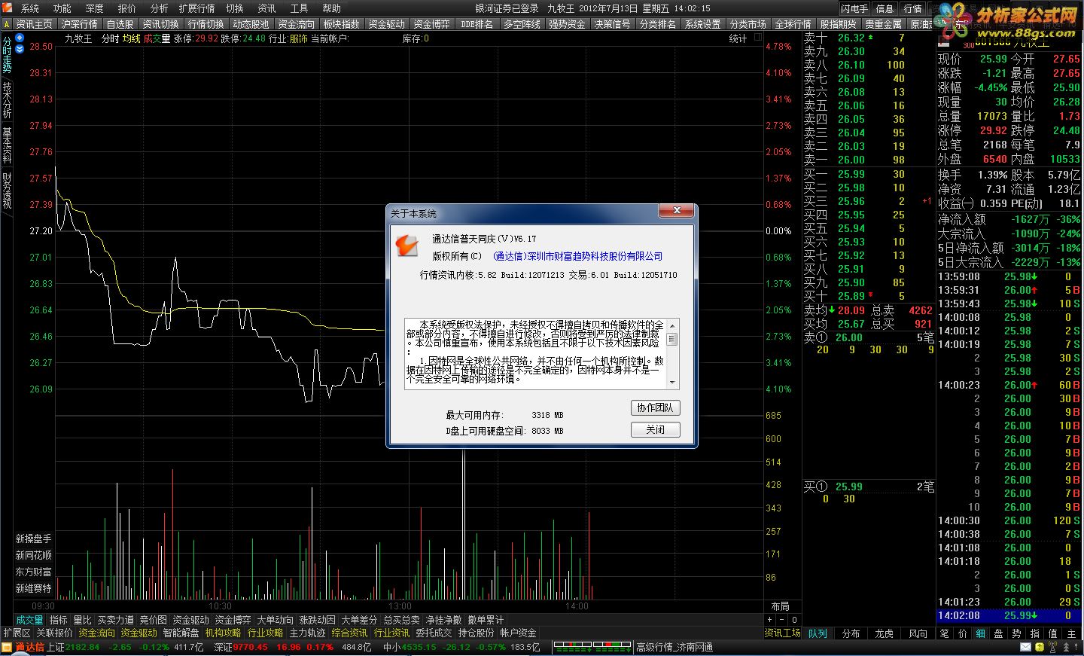Select the 全球行情 toolbar tab
This screenshot has width=1084, height=656.
pyautogui.click(x=793, y=24)
